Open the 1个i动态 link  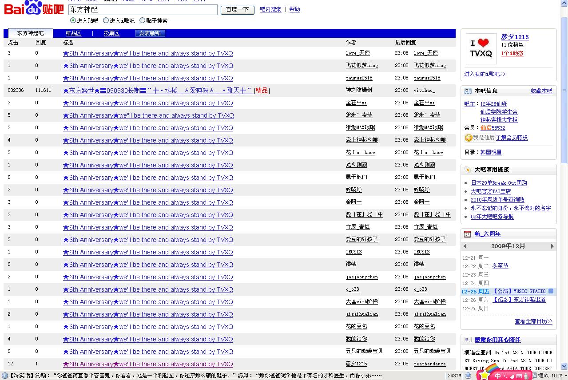(512, 53)
